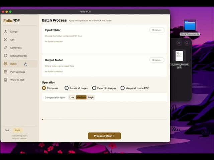
Task: Select the Compress operation radio button
Action: (44, 88)
